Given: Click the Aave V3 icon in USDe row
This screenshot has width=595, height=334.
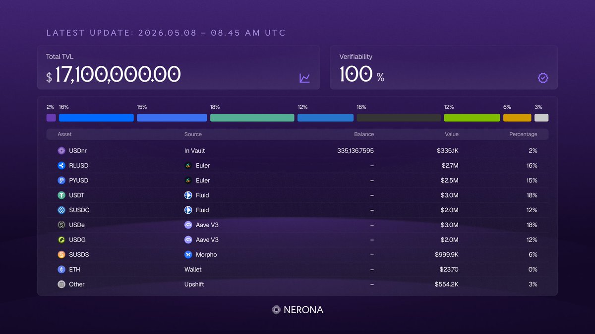Looking at the screenshot, I should click(188, 225).
